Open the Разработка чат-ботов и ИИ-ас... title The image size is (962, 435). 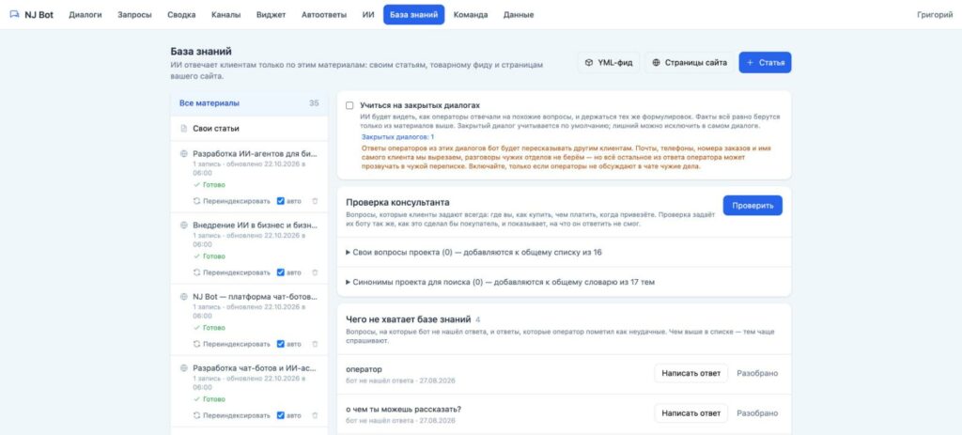point(256,368)
